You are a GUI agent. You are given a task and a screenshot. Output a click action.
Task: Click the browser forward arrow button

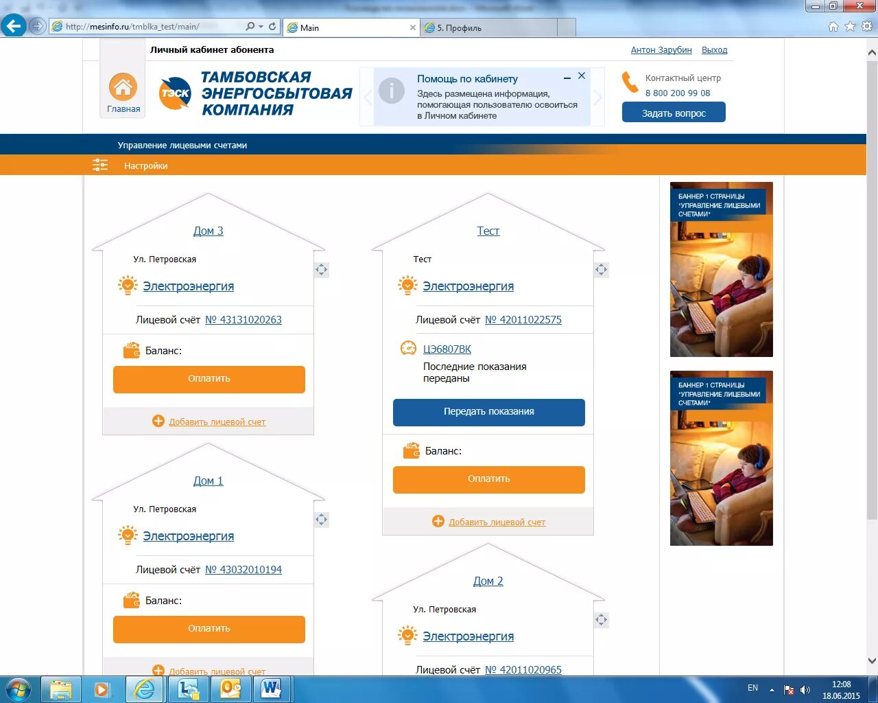click(x=37, y=26)
